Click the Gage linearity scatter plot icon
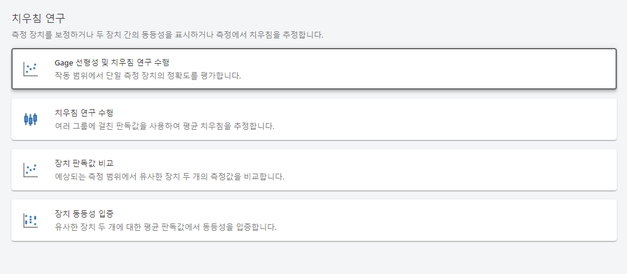The image size is (627, 274). point(31,69)
